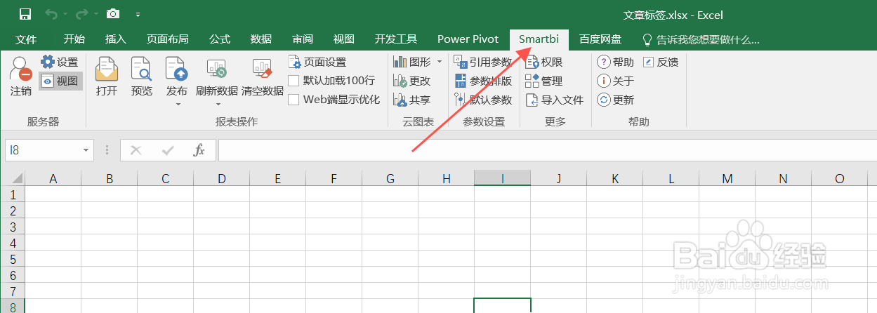Switch to the 审阅 review tab
Viewport: 877px width, 313px height.
pos(303,39)
